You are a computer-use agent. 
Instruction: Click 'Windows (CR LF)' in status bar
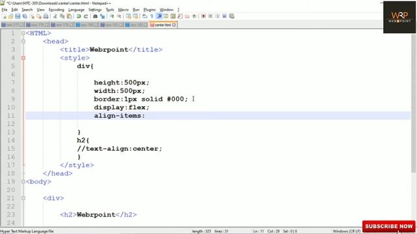tap(346, 231)
